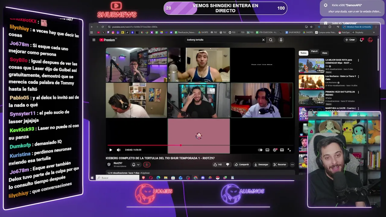The height and width of the screenshot is (217, 386).
Task: Open Brave from the Windows taskbar
Action: click(x=144, y=178)
